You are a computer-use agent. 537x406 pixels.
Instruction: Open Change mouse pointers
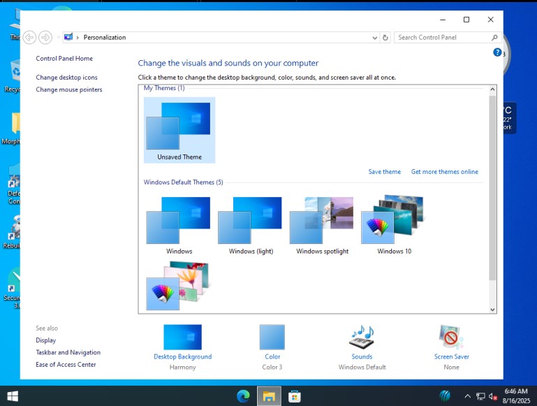(x=69, y=89)
